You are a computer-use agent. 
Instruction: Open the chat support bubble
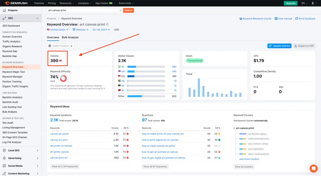pyautogui.click(x=313, y=168)
